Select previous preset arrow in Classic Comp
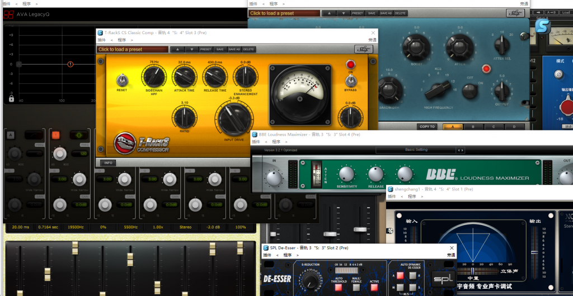 pyautogui.click(x=177, y=49)
